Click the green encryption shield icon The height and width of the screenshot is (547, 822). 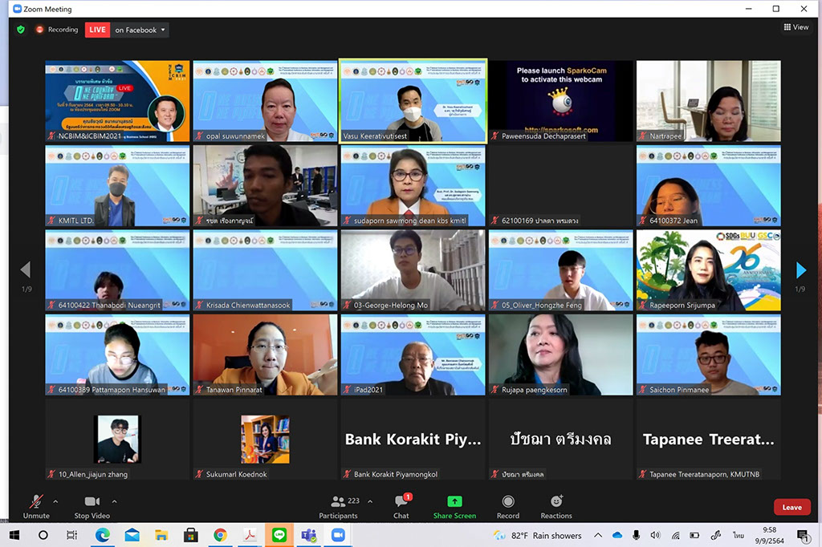point(21,30)
